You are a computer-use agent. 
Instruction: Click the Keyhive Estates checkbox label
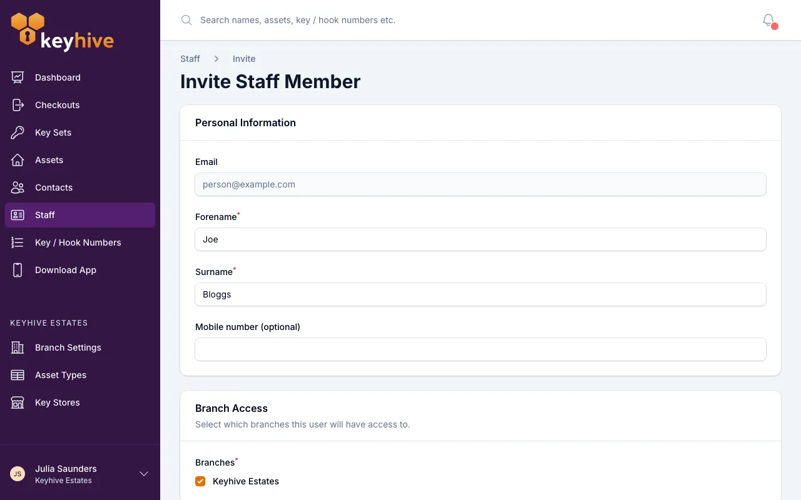pyautogui.click(x=246, y=481)
